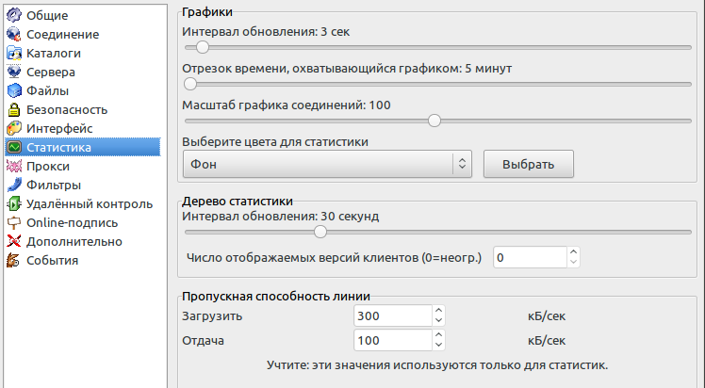Click the Дополнительно icon
This screenshot has height=388, width=705.
(14, 241)
